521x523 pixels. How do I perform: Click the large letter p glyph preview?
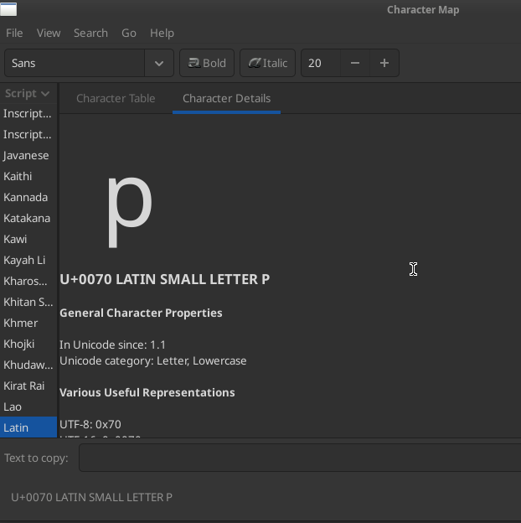[130, 212]
